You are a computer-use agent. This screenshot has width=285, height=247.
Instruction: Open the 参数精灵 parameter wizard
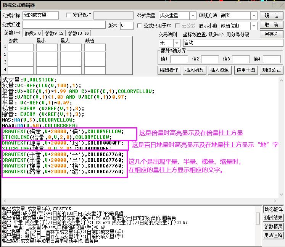pyautogui.click(x=274, y=227)
